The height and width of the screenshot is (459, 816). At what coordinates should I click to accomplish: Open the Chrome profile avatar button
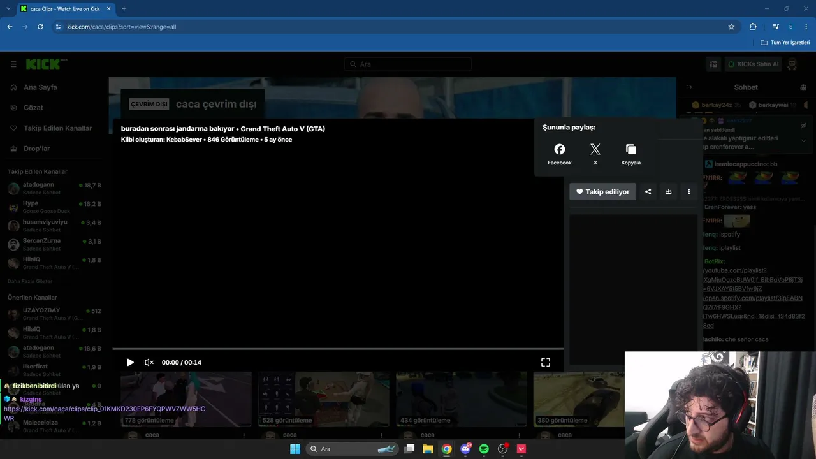(790, 27)
